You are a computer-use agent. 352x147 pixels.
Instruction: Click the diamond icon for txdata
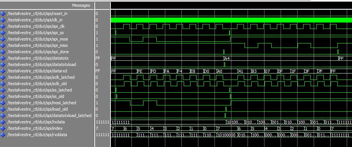[x=3, y=122]
